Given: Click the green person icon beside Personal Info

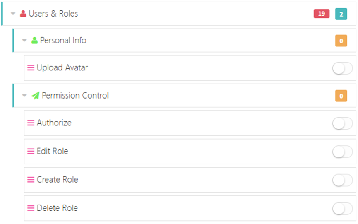Looking at the screenshot, I should [x=35, y=41].
